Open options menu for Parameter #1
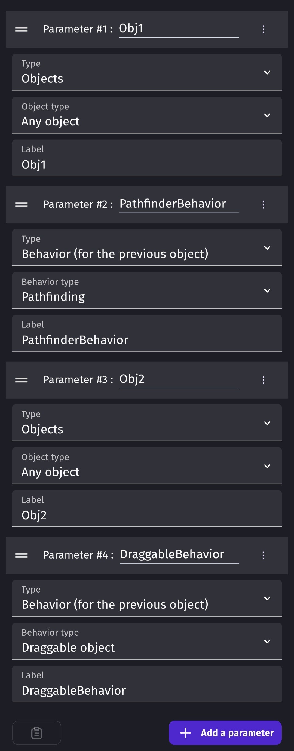This screenshot has height=751, width=294. click(x=263, y=29)
